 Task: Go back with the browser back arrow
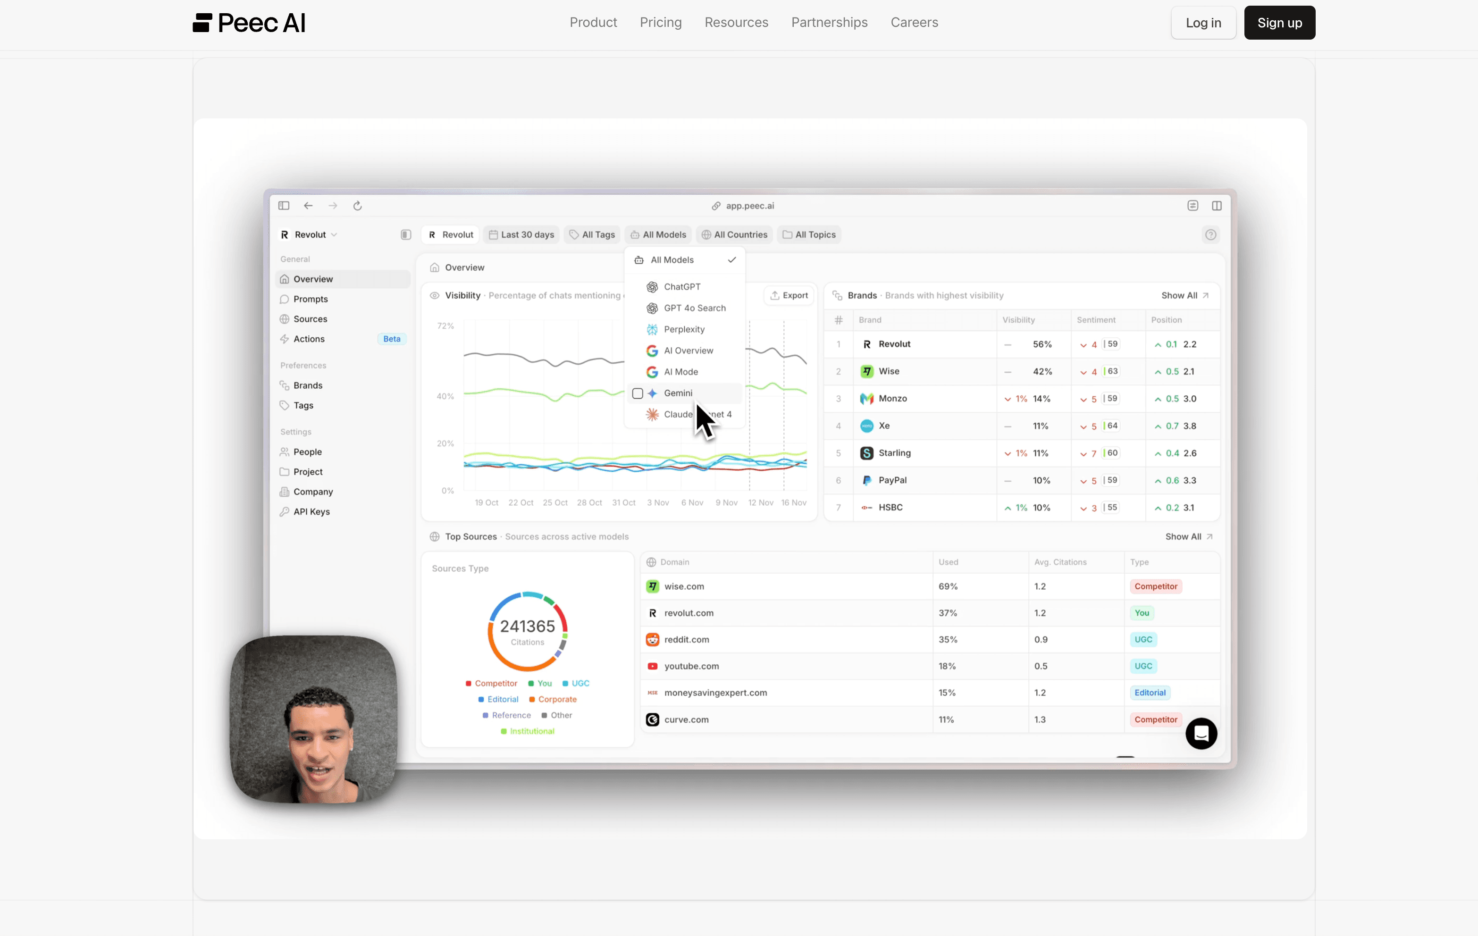coord(308,206)
